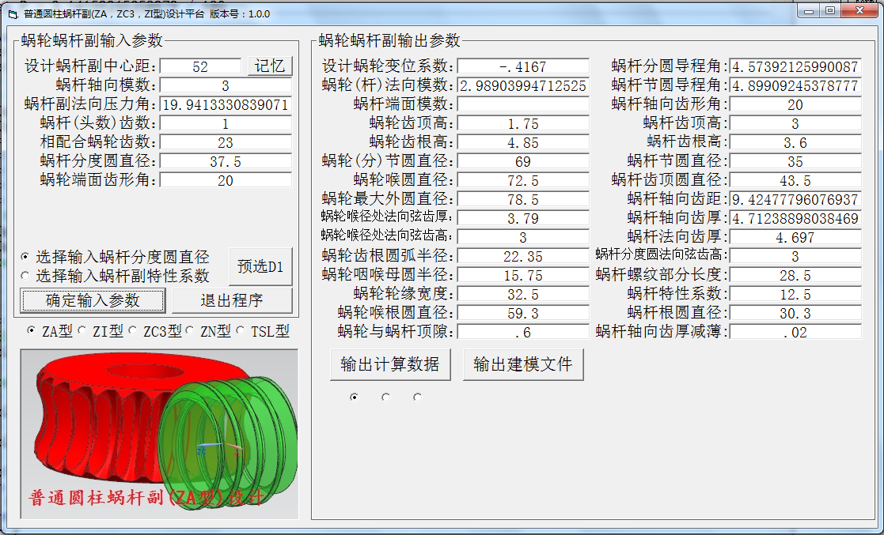Click the 蜗杆分度圆法向弦齿高 value field
The image size is (884, 535).
click(x=795, y=256)
